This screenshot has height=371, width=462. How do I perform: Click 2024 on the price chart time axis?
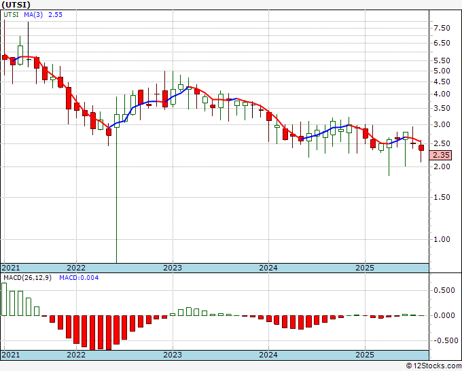(x=268, y=268)
